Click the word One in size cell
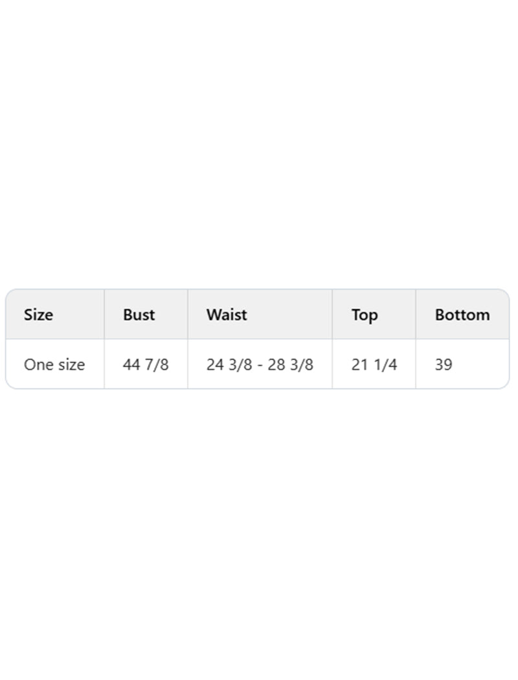Screen dimensions: 518x680 (x=39, y=365)
